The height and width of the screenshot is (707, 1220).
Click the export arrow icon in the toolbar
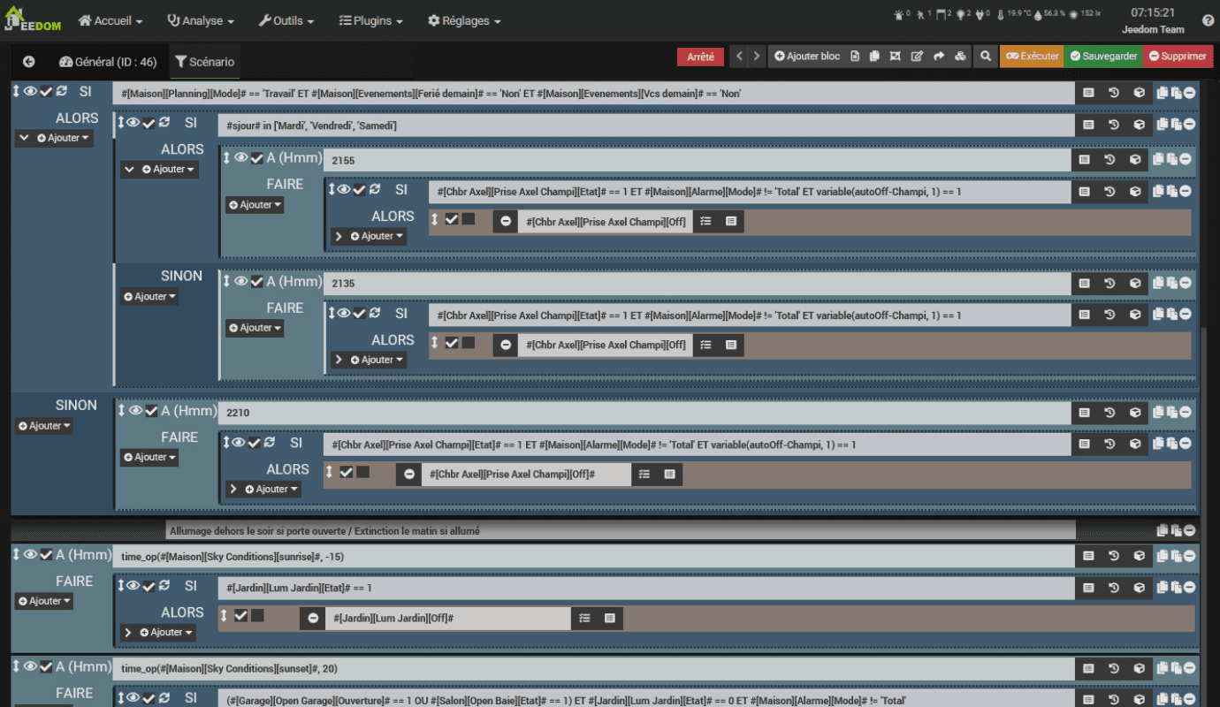(x=938, y=57)
